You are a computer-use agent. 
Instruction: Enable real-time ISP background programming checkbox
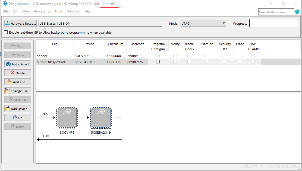6,32
